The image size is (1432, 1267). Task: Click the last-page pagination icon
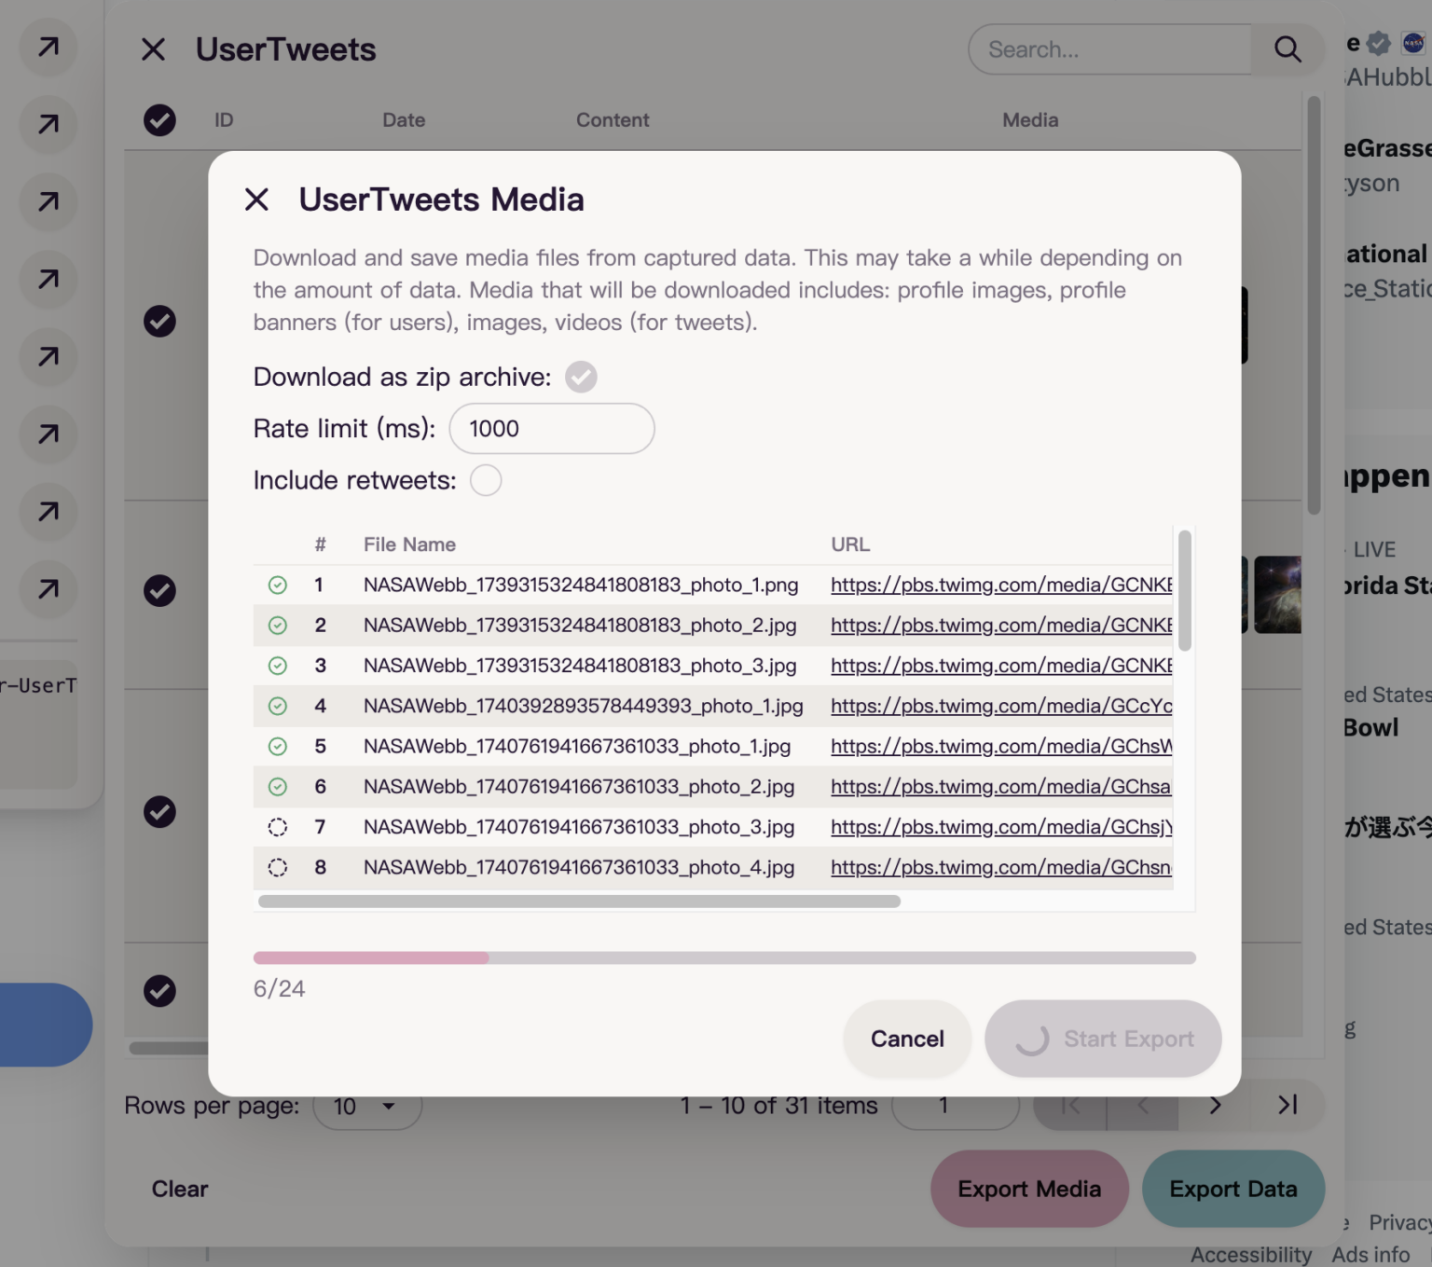click(1287, 1105)
